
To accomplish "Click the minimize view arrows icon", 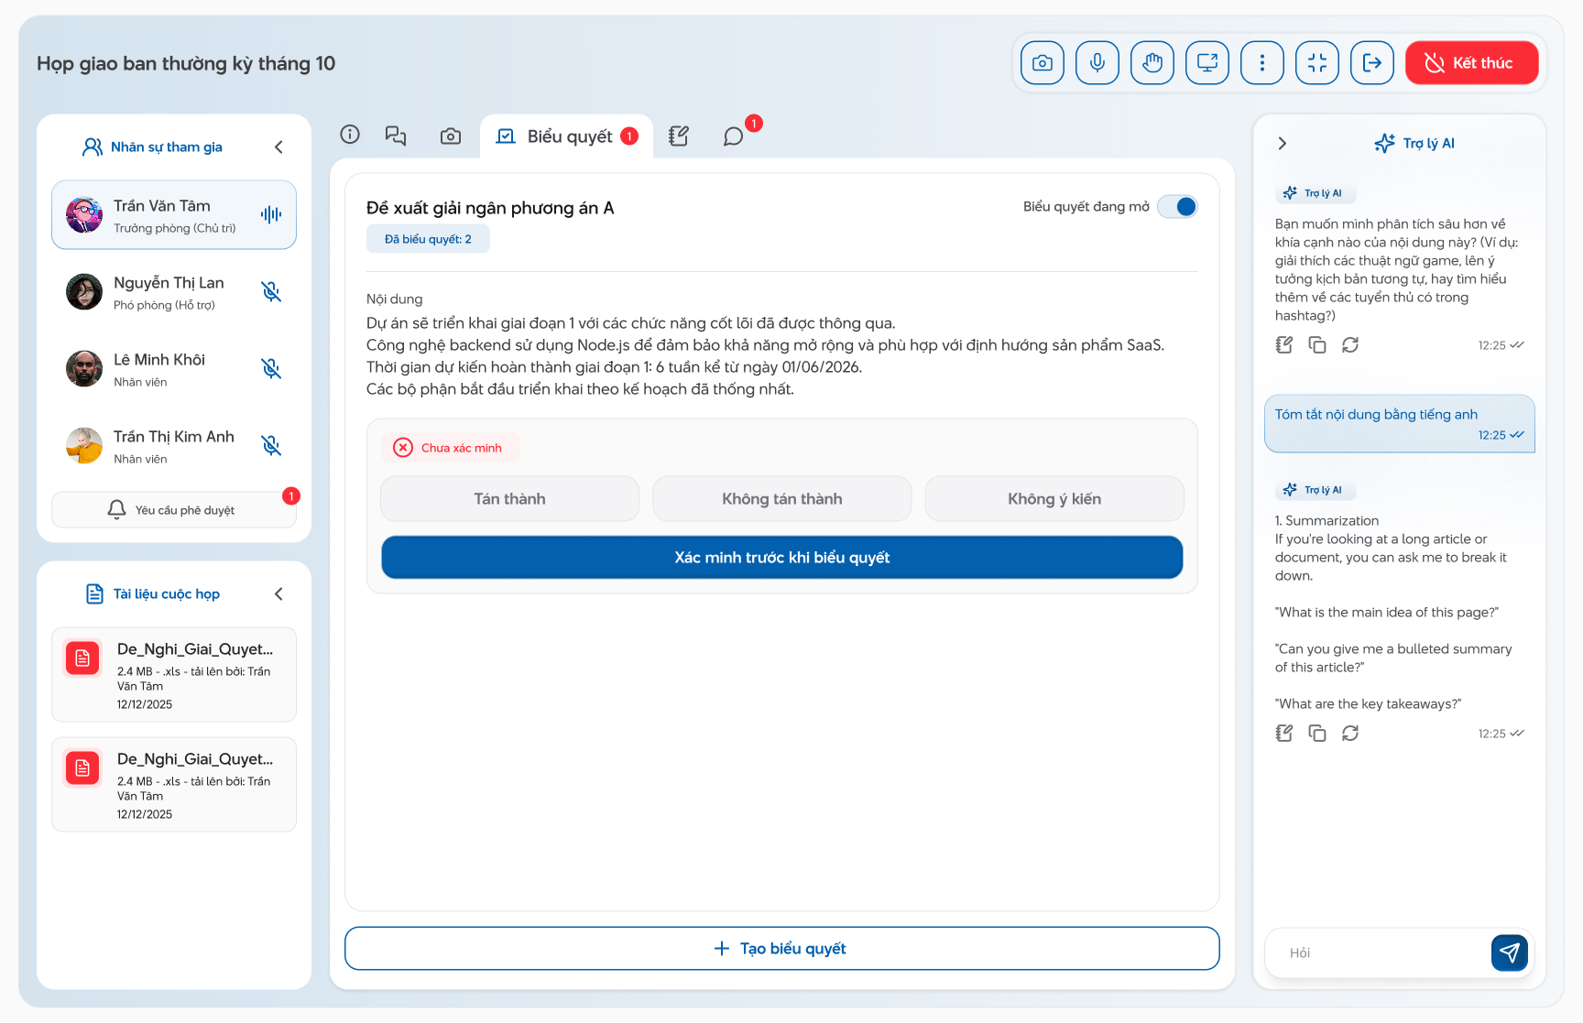I will pyautogui.click(x=1316, y=63).
